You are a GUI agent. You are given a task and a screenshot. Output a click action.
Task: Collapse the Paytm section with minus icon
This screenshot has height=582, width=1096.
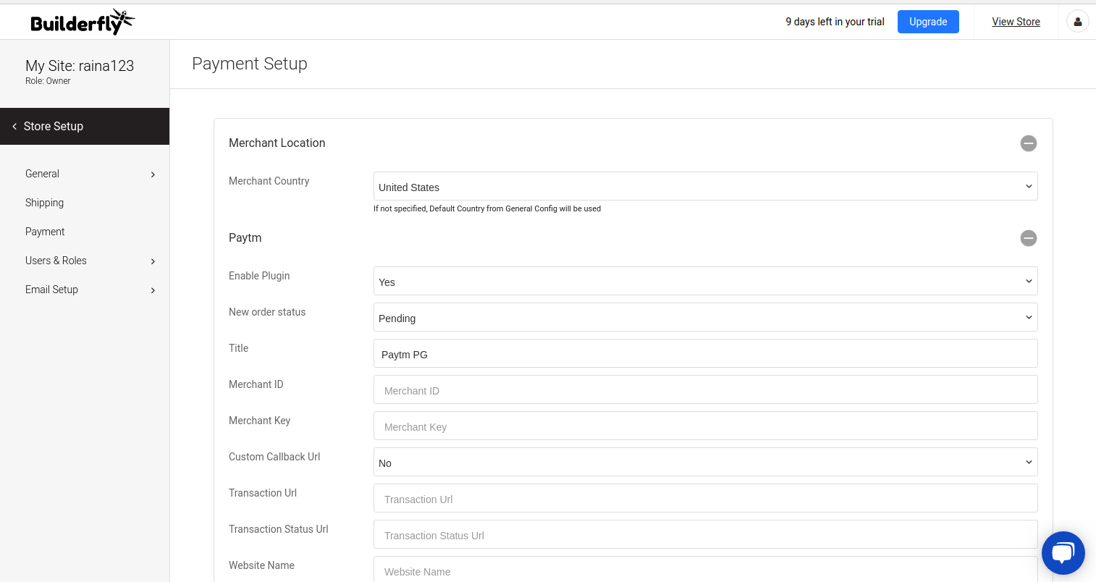point(1028,238)
